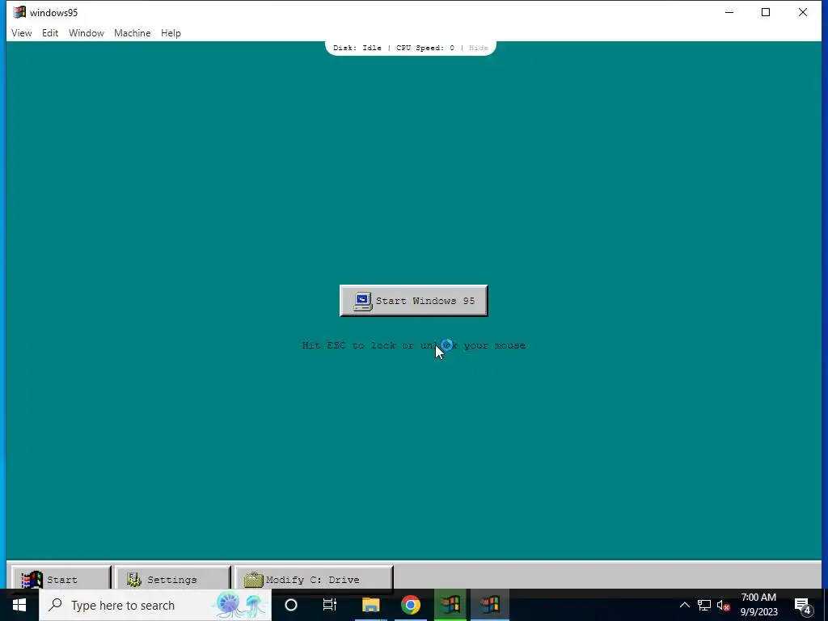Minimize the windows95 window
Viewport: 828px width, 621px height.
click(x=729, y=12)
